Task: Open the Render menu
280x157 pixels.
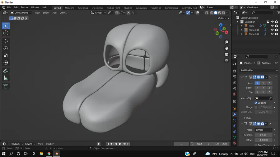Action: coord(25,7)
